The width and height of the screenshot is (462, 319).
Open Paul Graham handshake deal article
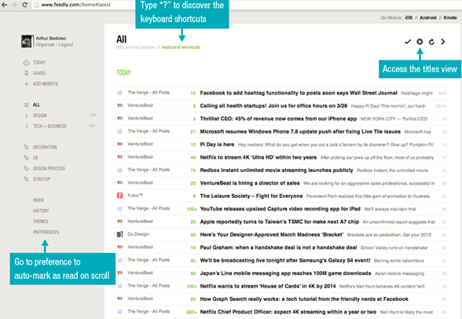(x=278, y=247)
